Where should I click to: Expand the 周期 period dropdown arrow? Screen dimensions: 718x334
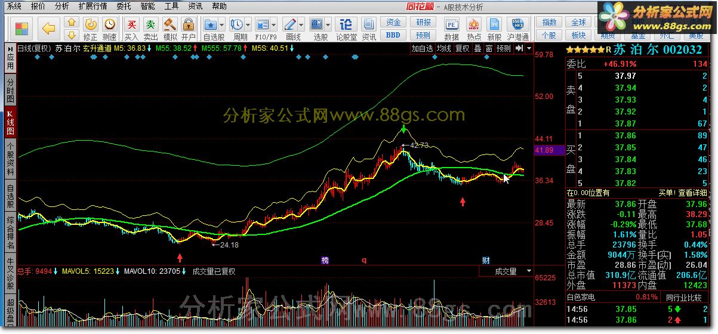[248, 25]
